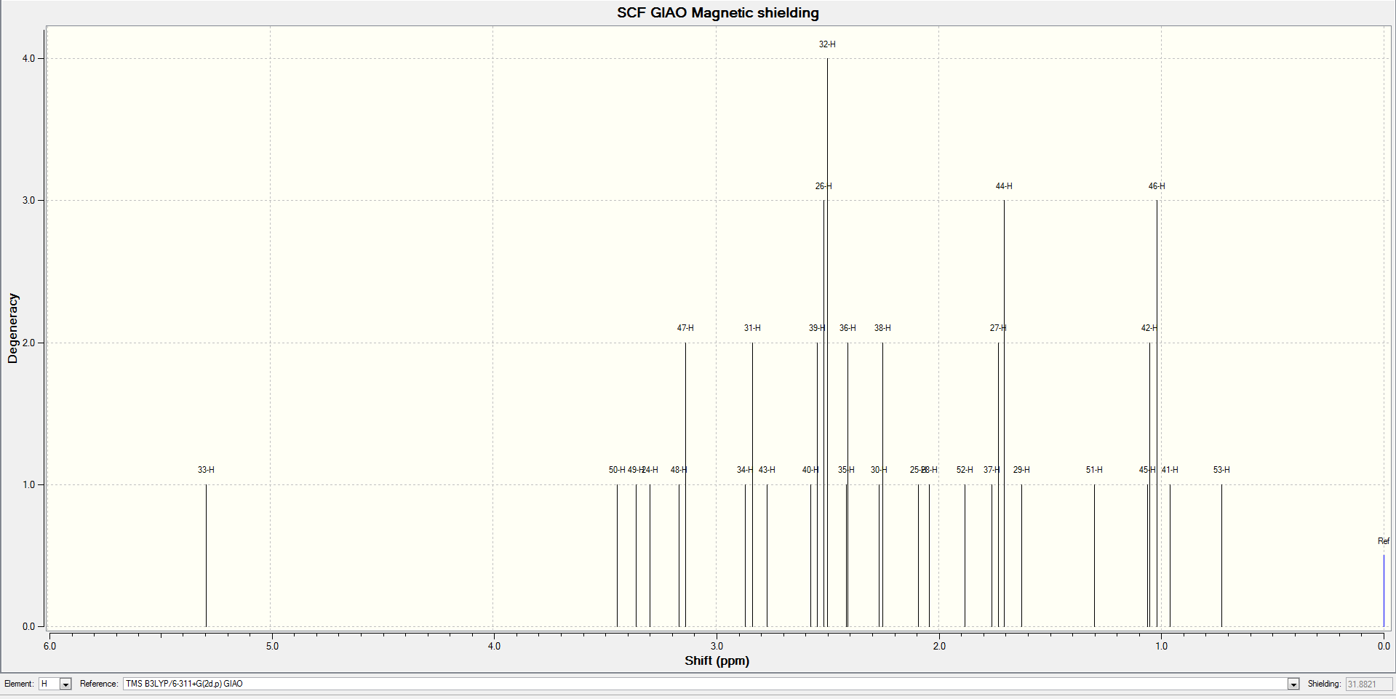
Task: Select the 47-H peak label
Action: coord(685,328)
